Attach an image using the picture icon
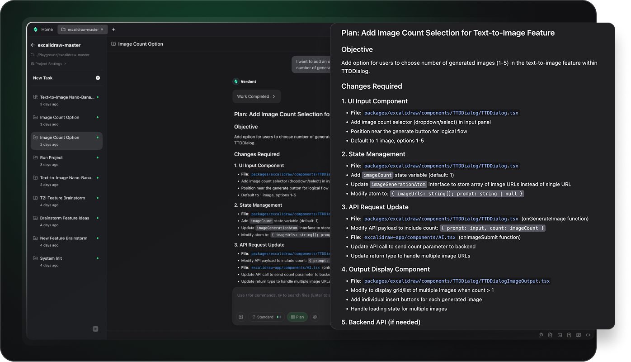This screenshot has height=362, width=631. pyautogui.click(x=241, y=317)
